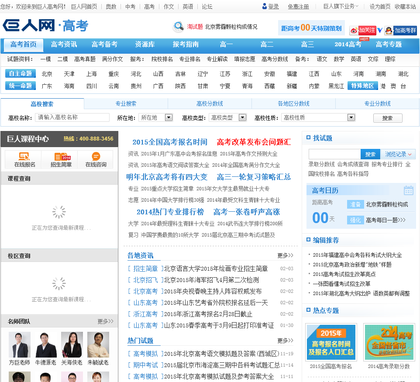Click the calendar icon in 高考日历
Screen dimensions: 420x382
[x=409, y=190]
